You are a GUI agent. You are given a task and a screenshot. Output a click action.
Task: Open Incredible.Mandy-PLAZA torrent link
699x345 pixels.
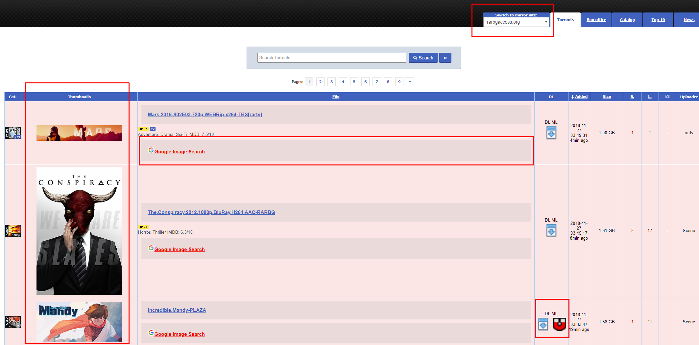[177, 310]
